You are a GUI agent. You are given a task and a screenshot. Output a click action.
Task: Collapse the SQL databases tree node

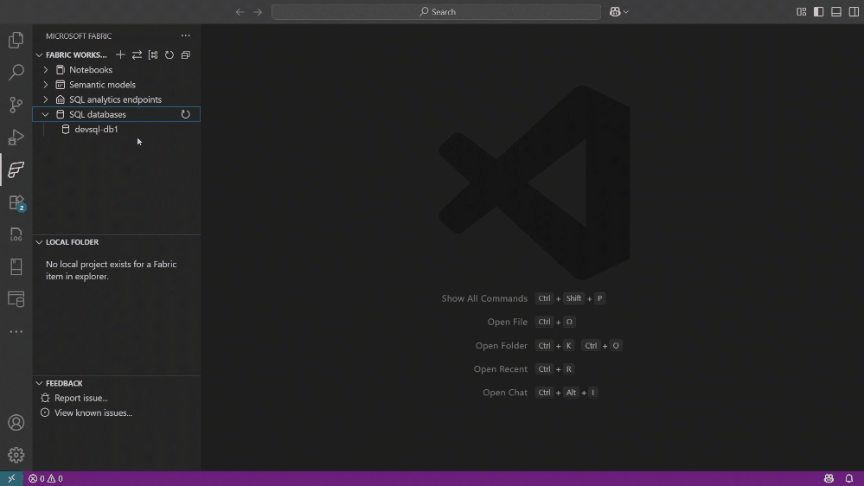pyautogui.click(x=46, y=115)
